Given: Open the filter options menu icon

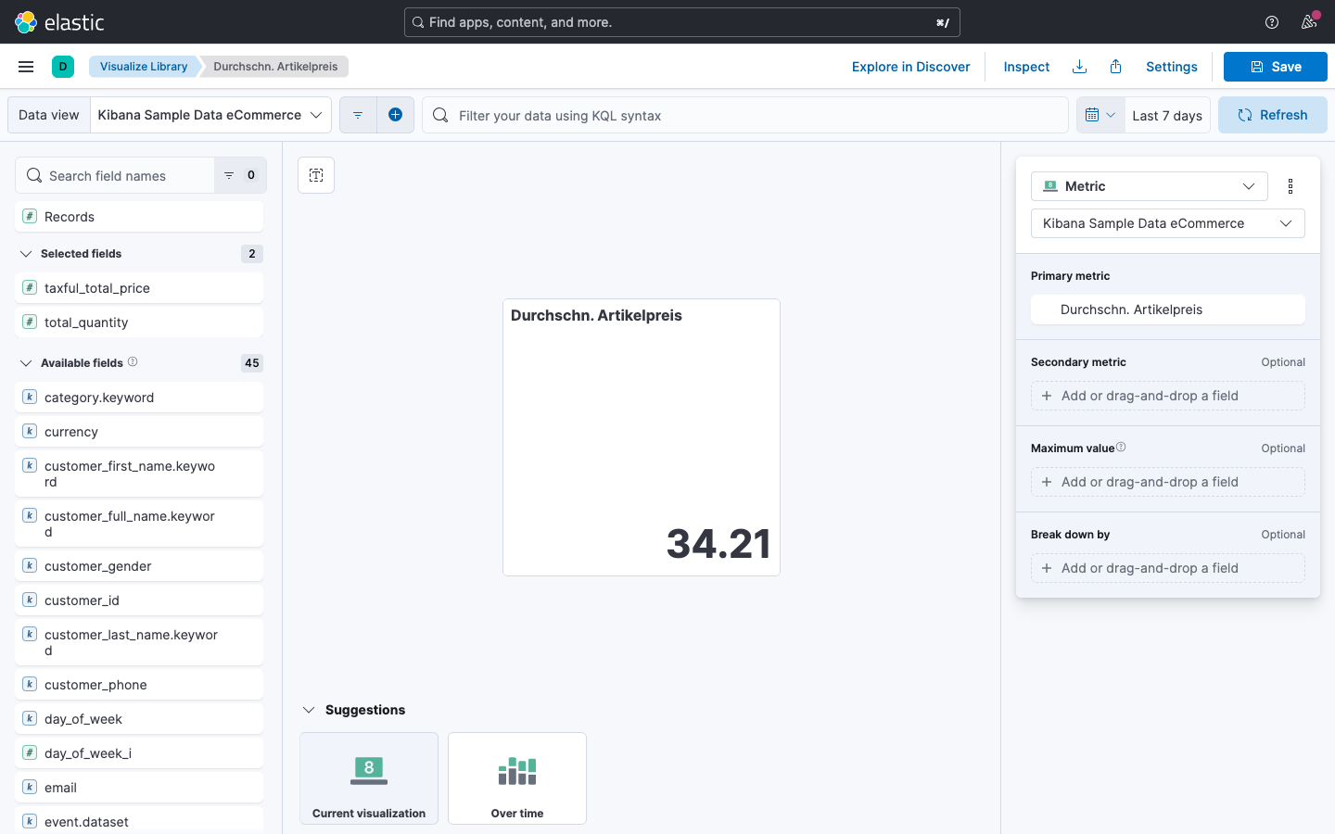Looking at the screenshot, I should [x=358, y=115].
